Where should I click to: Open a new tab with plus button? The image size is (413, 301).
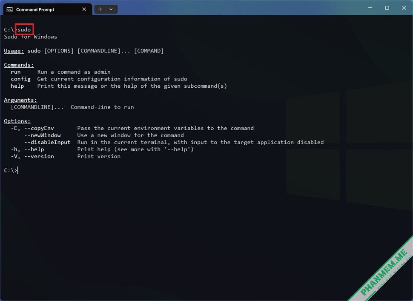click(100, 9)
